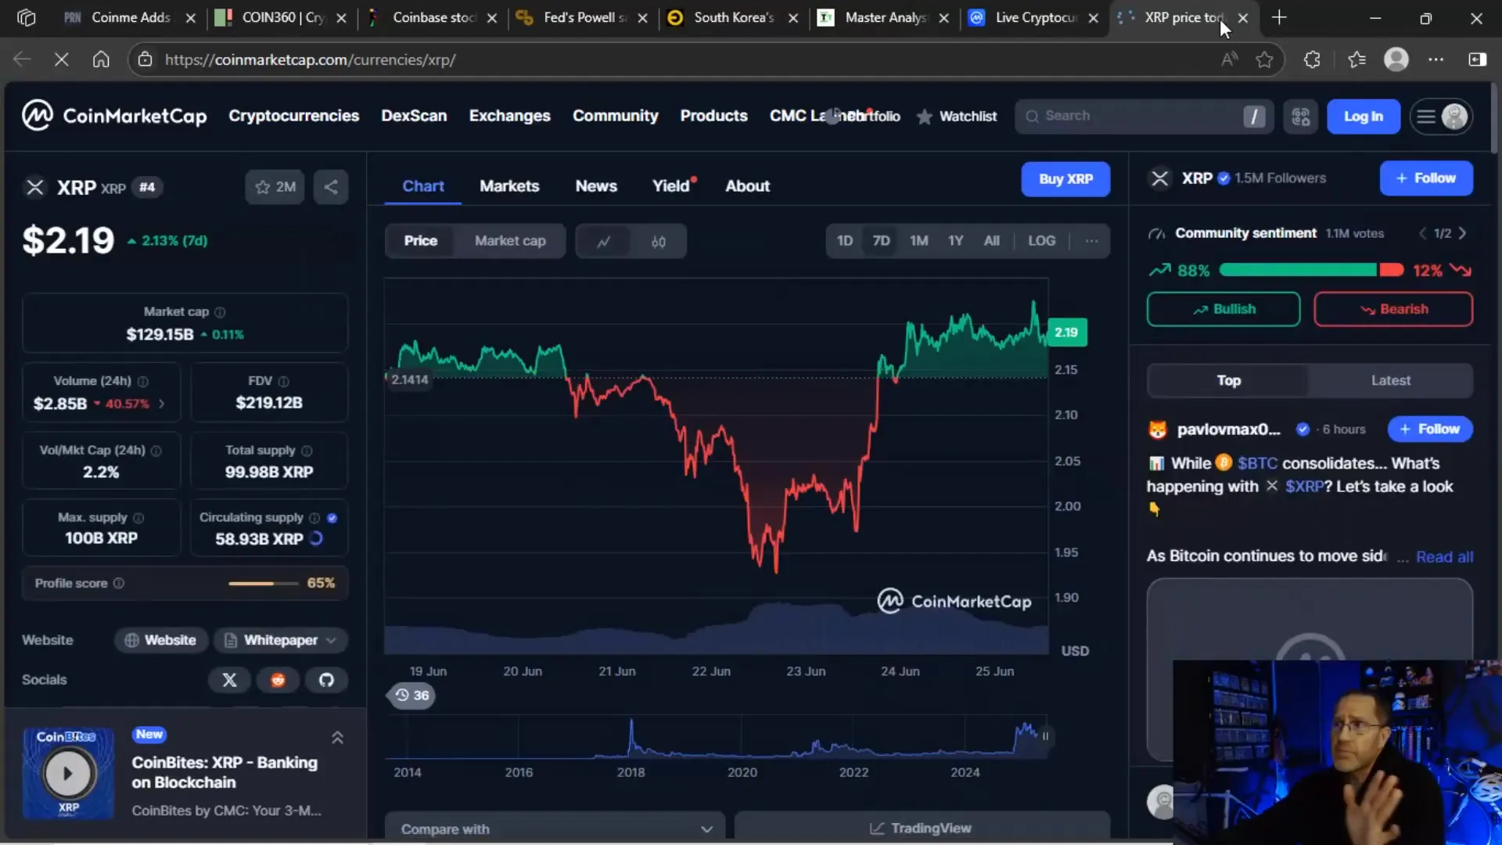Set chart range to 1M
The image size is (1502, 845).
click(x=918, y=241)
